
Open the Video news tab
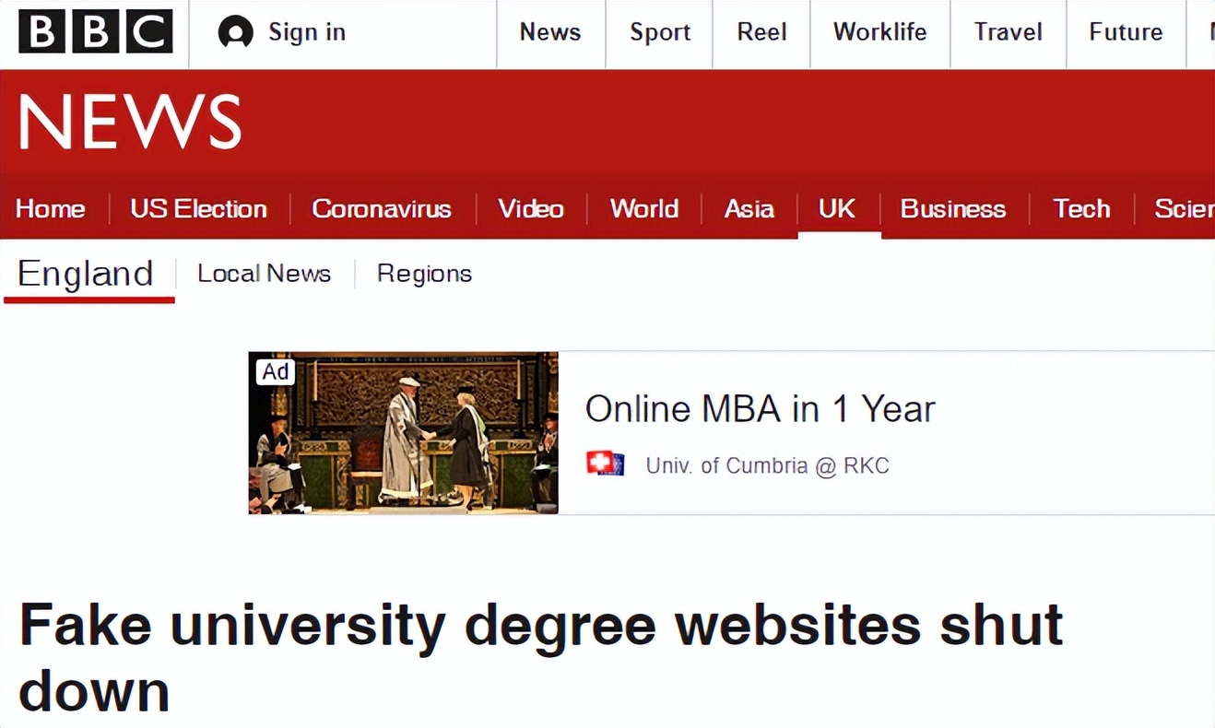pyautogui.click(x=531, y=209)
